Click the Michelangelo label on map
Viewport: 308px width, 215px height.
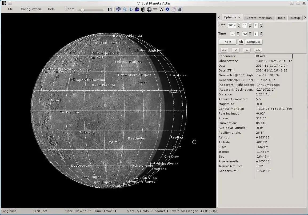pos(142,166)
